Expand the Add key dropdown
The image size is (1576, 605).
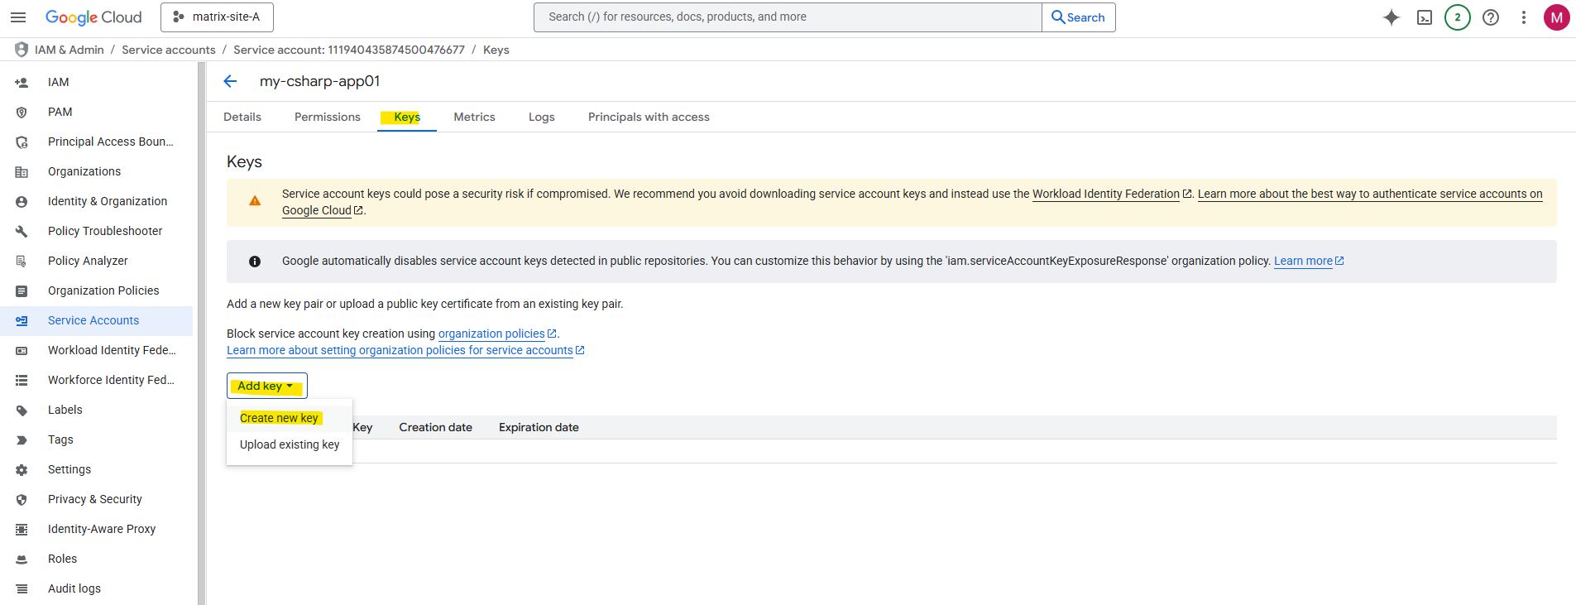(266, 387)
